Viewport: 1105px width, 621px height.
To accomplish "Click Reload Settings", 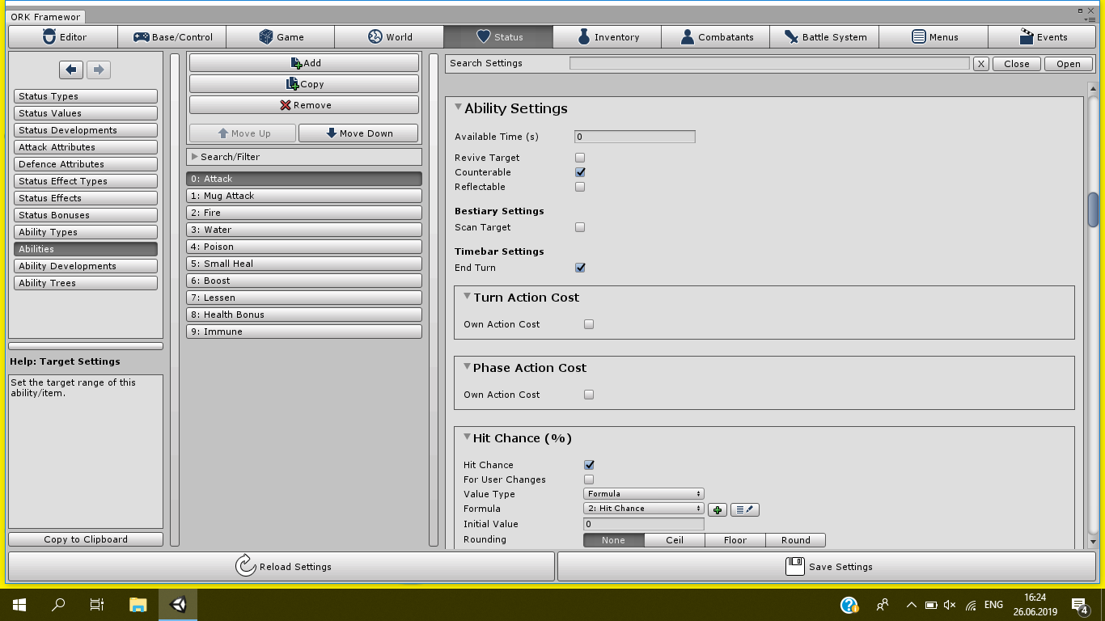I will click(282, 566).
